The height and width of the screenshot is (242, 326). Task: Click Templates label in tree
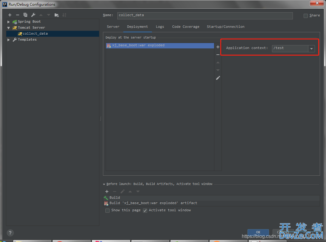point(27,39)
